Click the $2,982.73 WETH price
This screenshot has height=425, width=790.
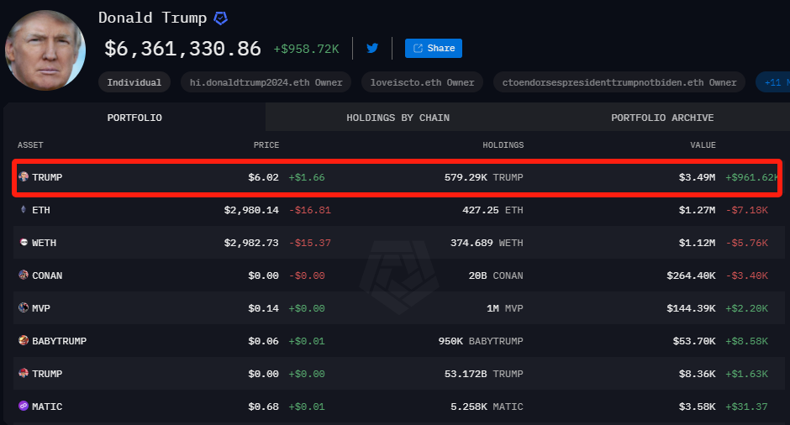[x=251, y=243]
